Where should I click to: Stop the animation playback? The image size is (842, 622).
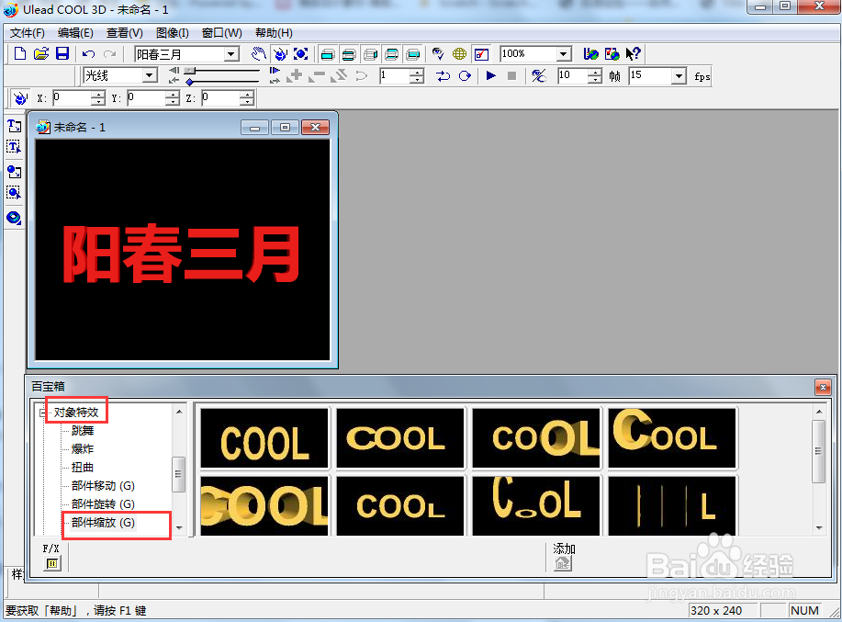[511, 75]
